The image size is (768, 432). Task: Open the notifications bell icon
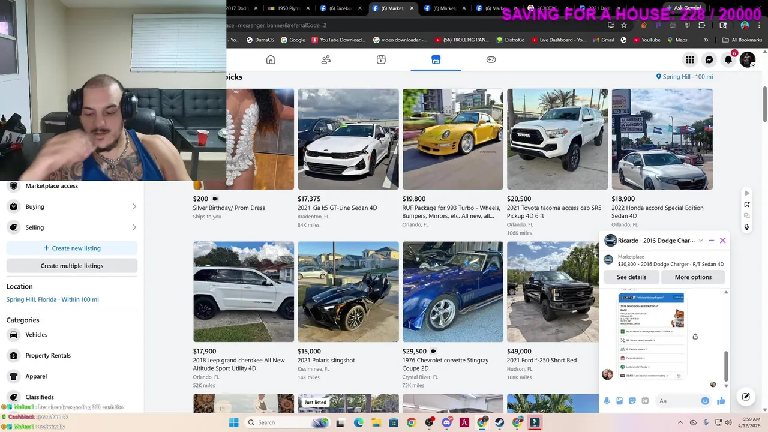[728, 59]
